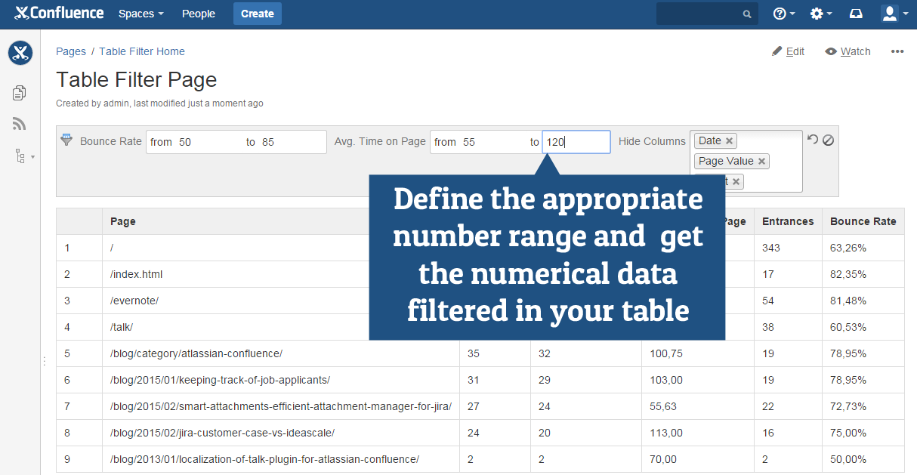Open the notifications tray icon
This screenshot has width=917, height=475.
[856, 14]
